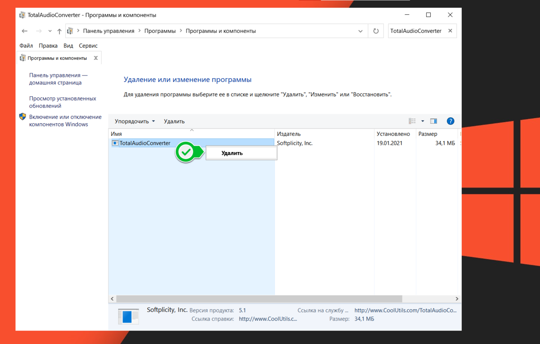
Task: Open 'Включение или отключение компонентов Windows' link
Action: [x=65, y=121]
